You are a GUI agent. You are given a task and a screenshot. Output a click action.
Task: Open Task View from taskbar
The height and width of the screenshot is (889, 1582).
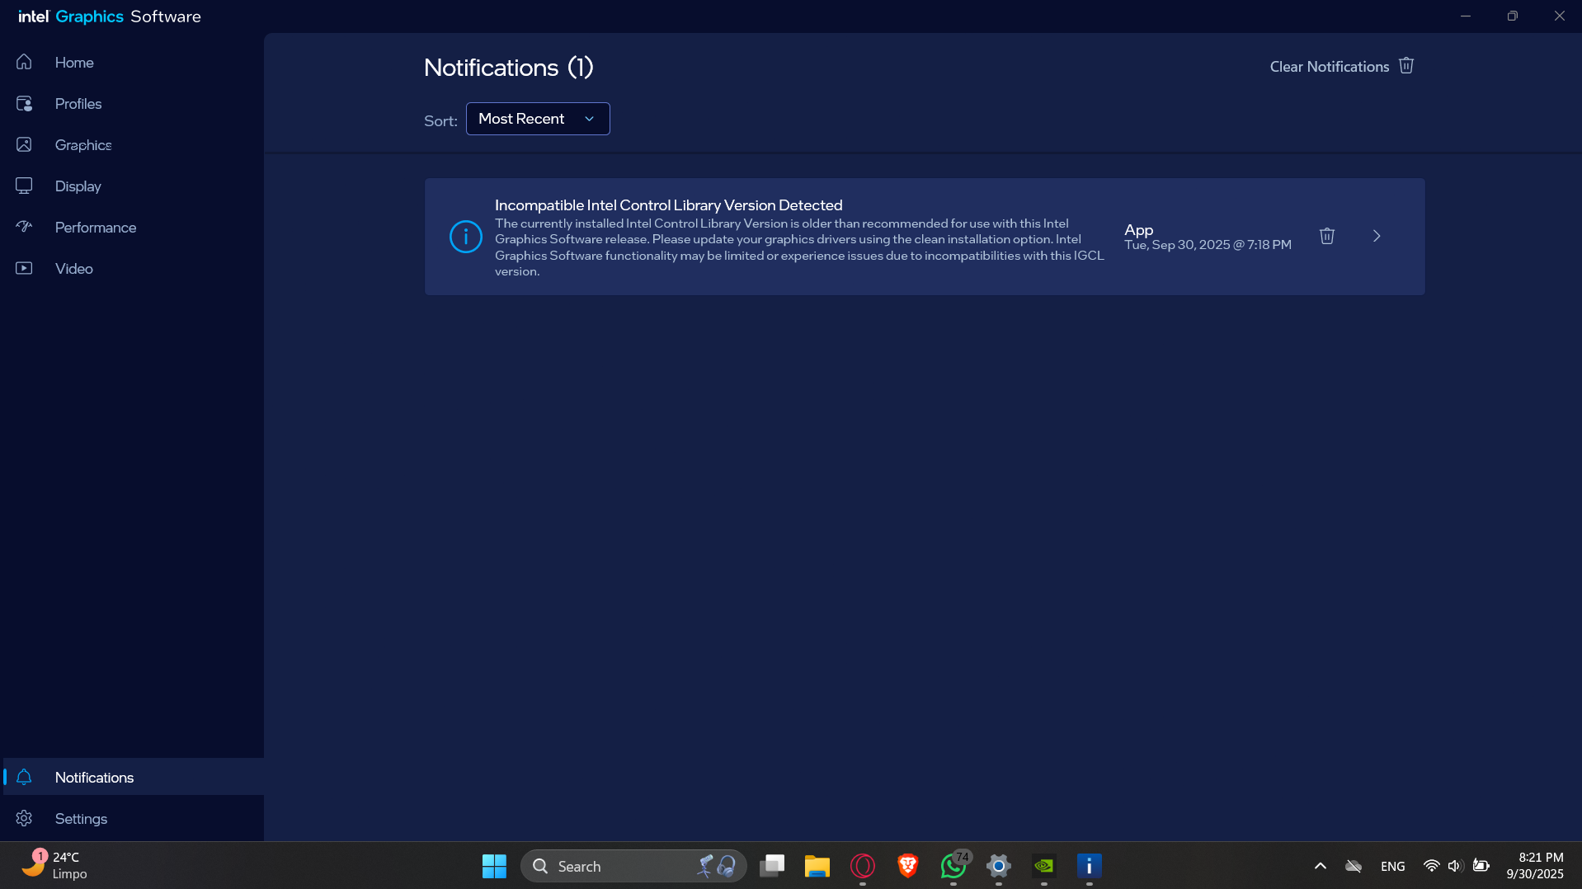772,866
